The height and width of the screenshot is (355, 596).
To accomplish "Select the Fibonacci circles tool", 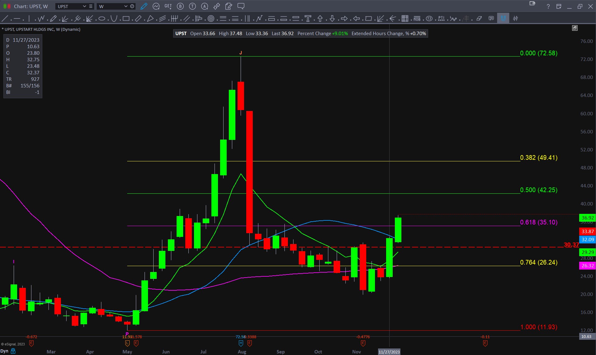I will coord(211,19).
